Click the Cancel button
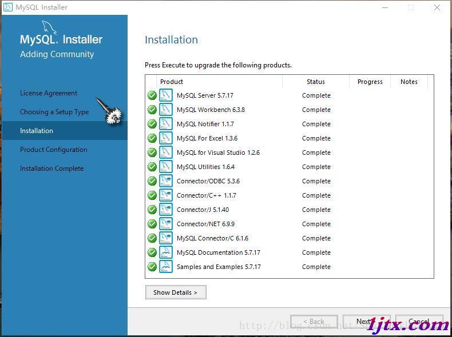The height and width of the screenshot is (337, 452). [419, 322]
